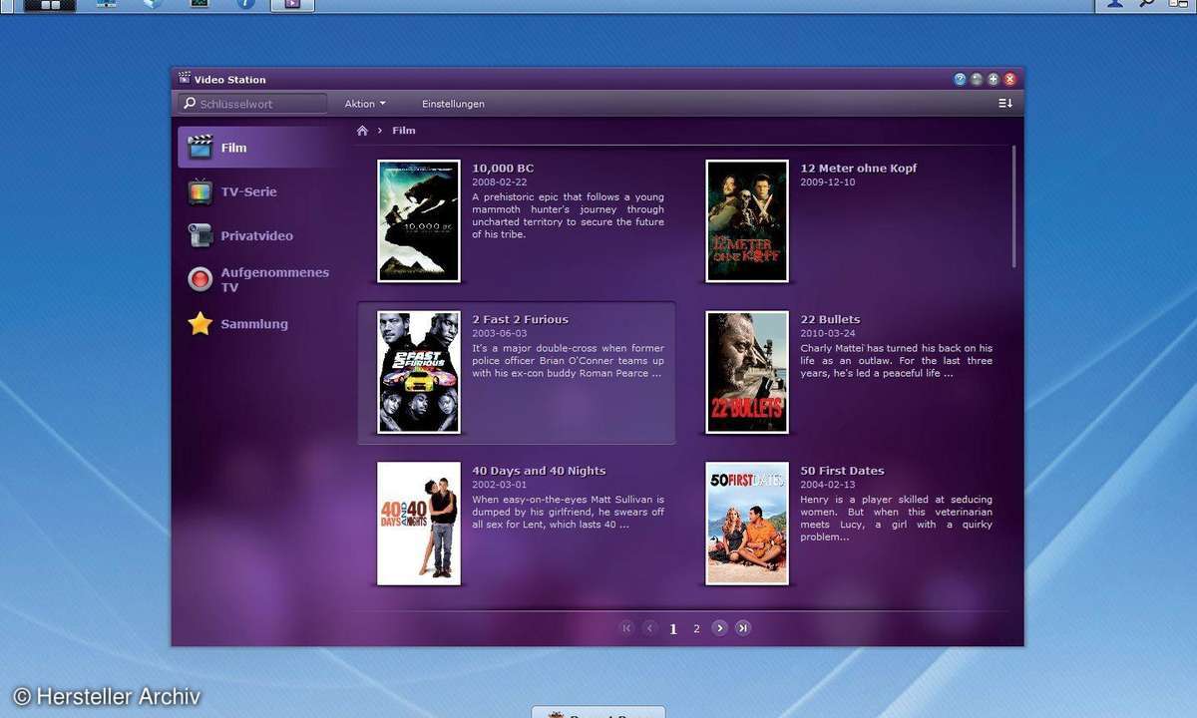Open Video Station help with the question mark
The height and width of the screenshot is (718, 1197).
pyautogui.click(x=960, y=80)
